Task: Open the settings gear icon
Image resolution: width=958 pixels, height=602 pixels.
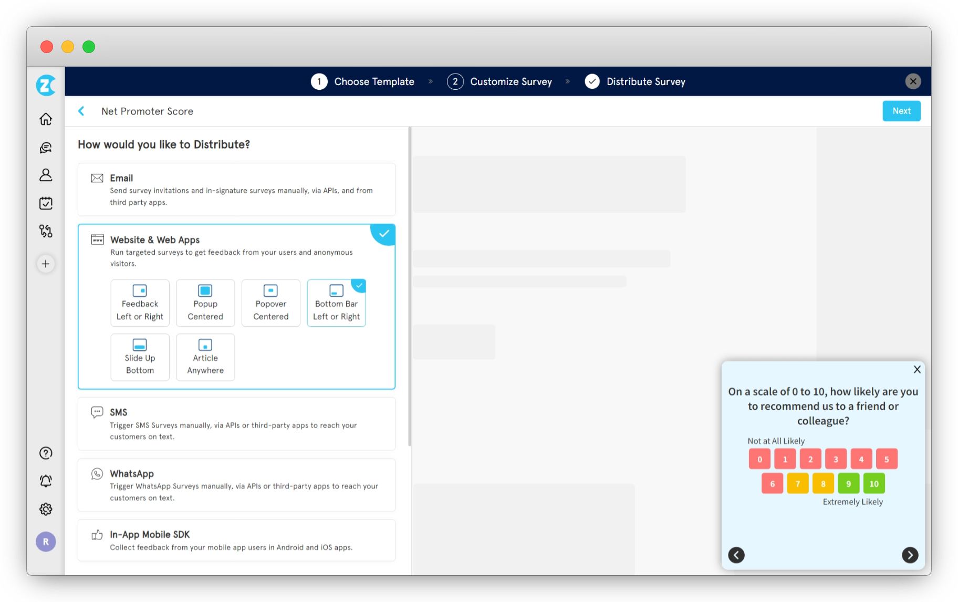Action: coord(46,509)
